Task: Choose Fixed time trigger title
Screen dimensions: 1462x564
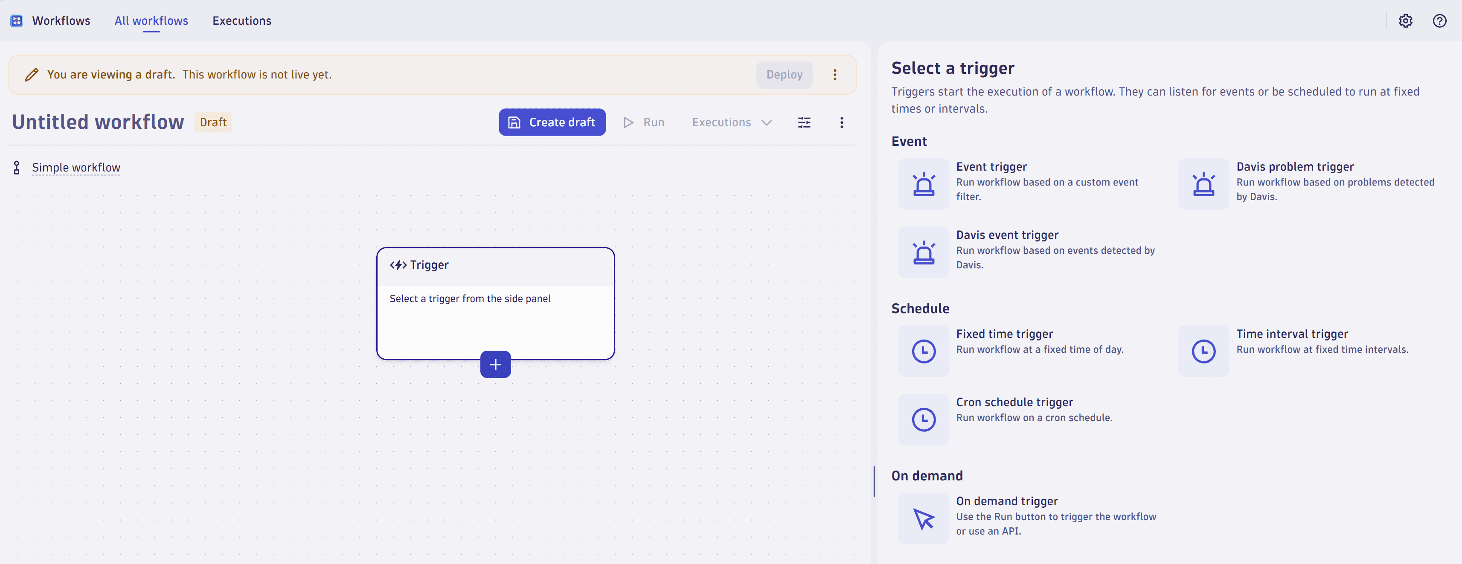Action: click(x=1005, y=334)
